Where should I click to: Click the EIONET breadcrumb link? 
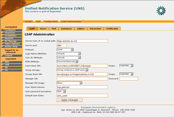[29, 22]
